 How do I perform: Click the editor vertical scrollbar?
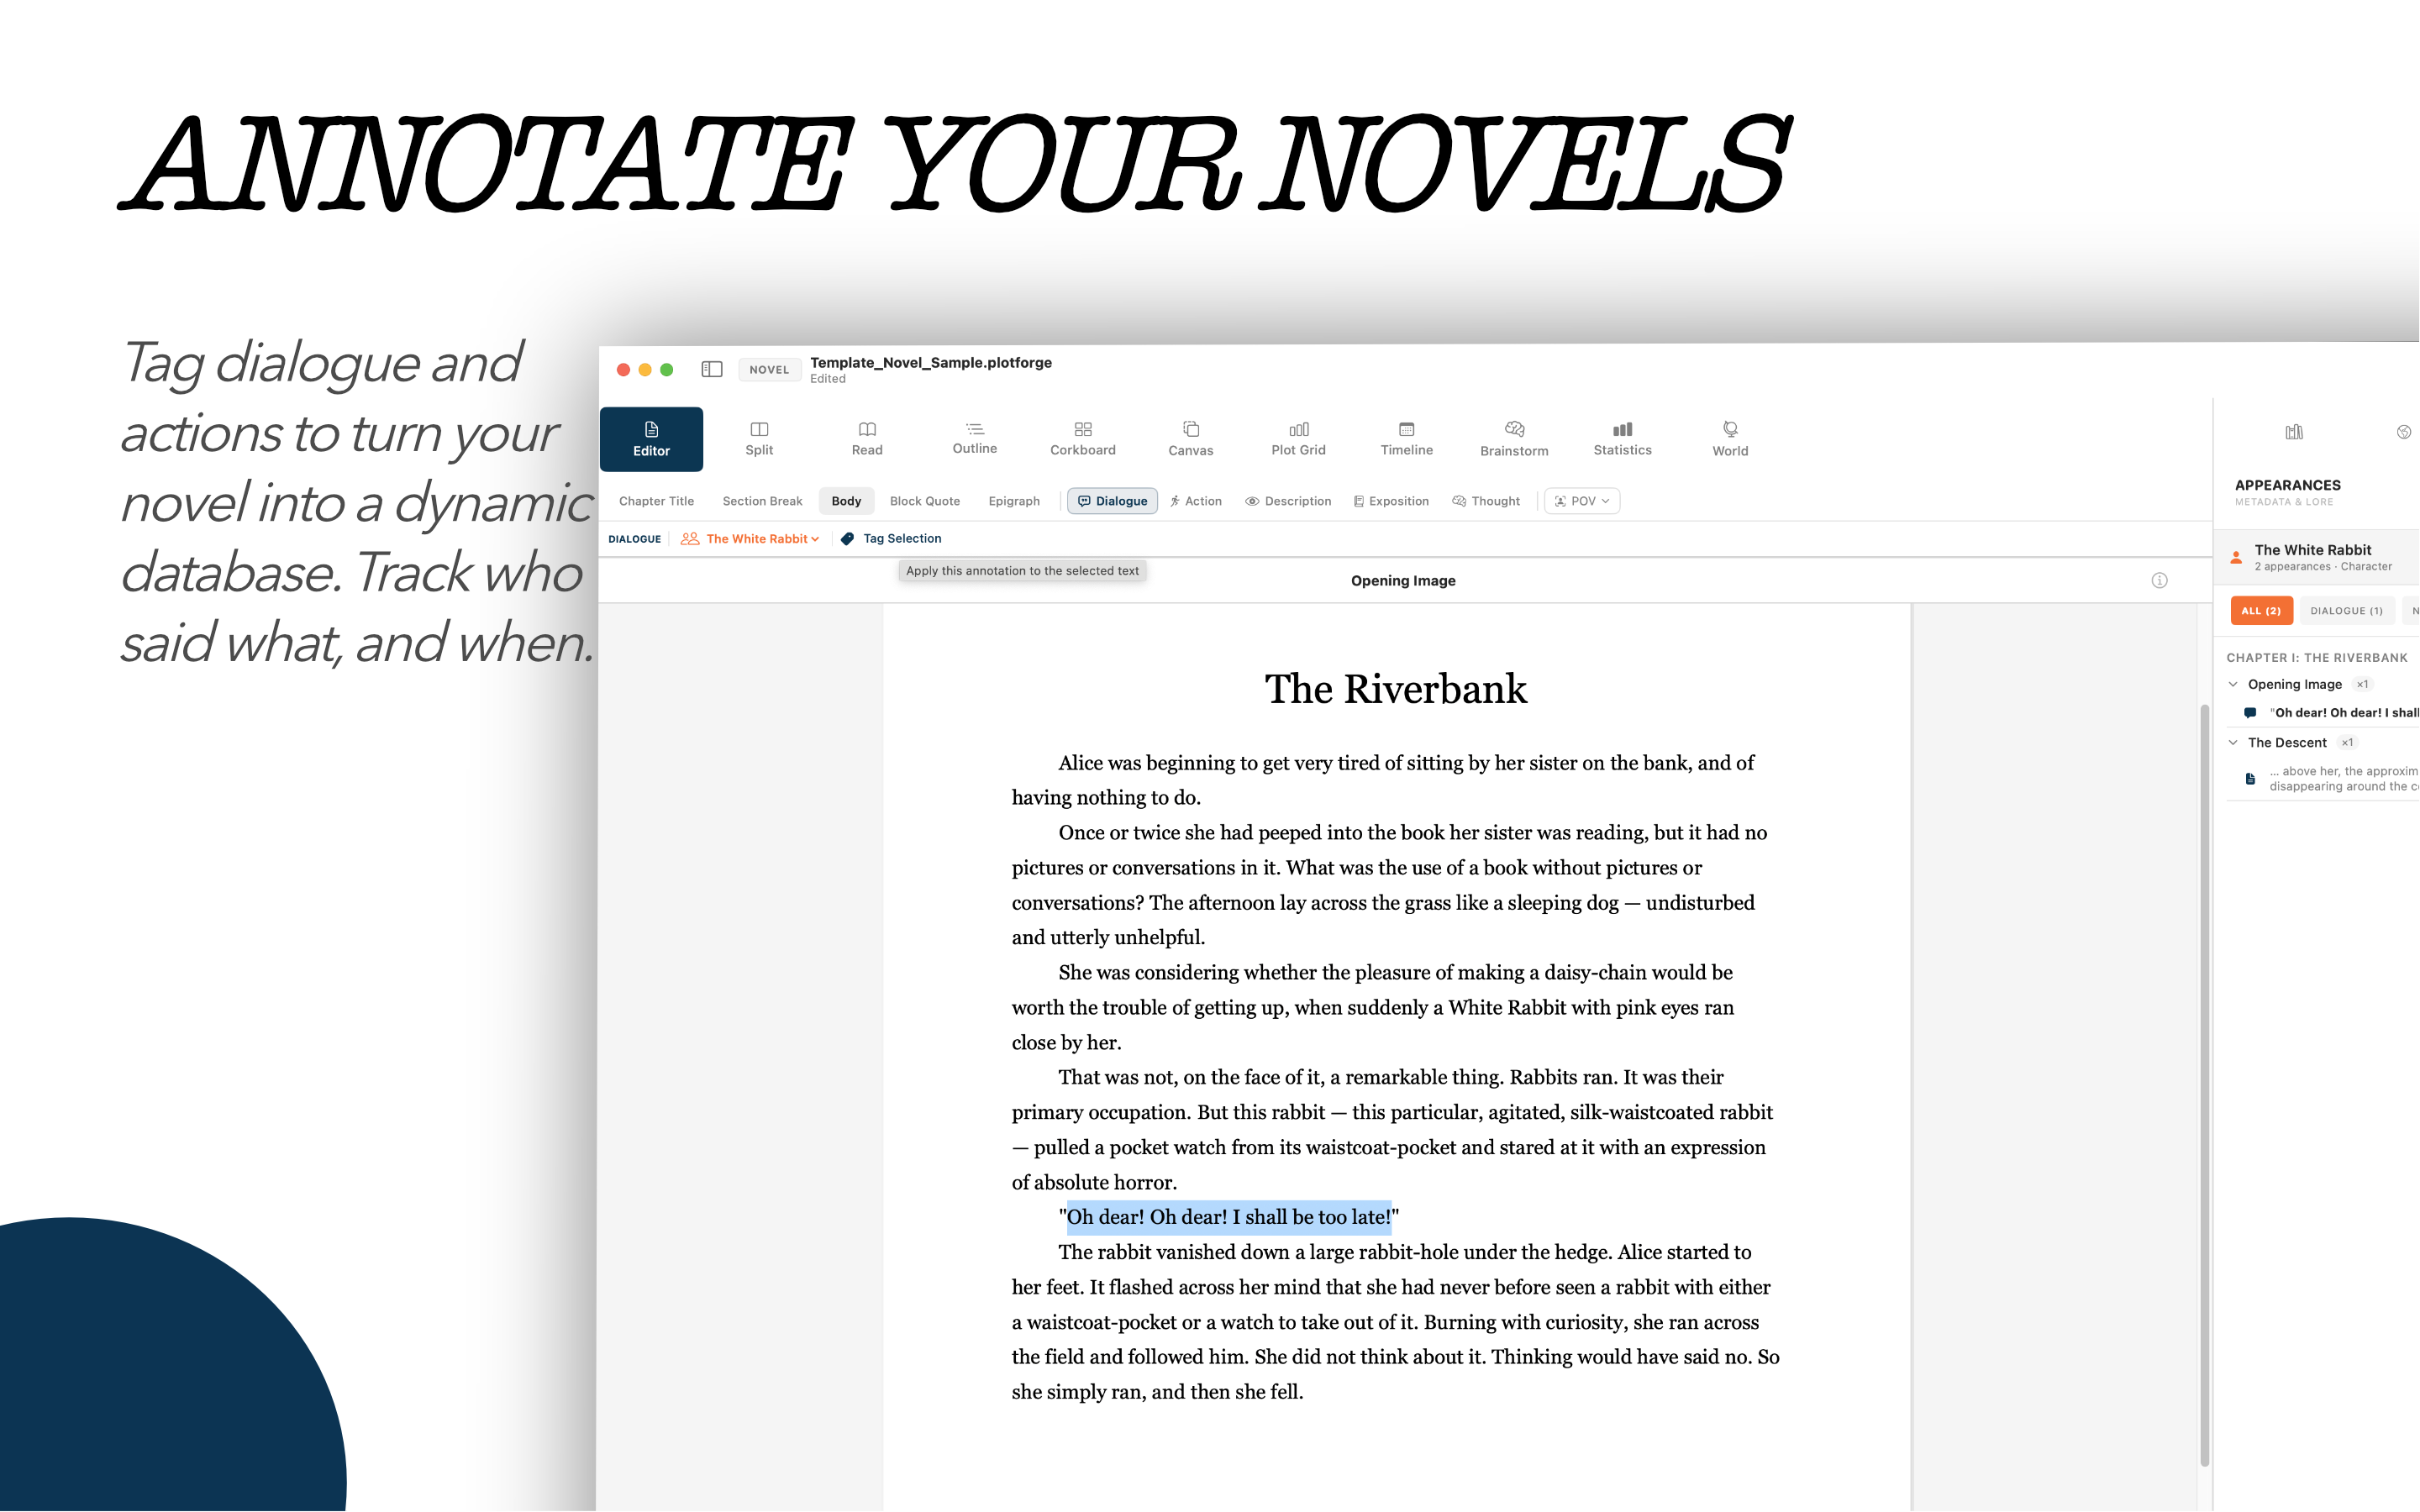point(2204,1086)
